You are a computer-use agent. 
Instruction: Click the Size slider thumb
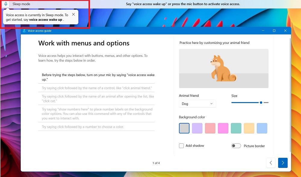261,103
